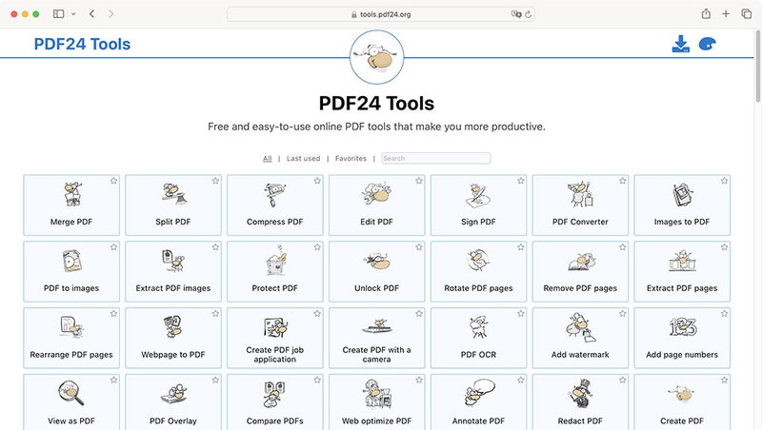Click the PDF24 Tools header link

(82, 44)
